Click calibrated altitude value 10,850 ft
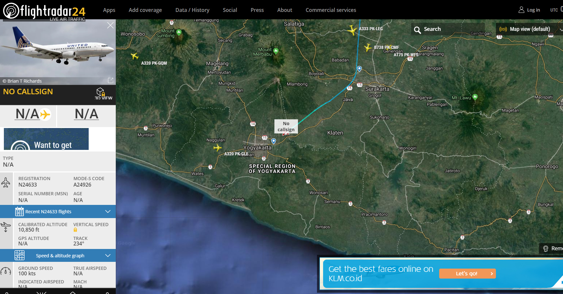563x294 pixels. point(29,230)
